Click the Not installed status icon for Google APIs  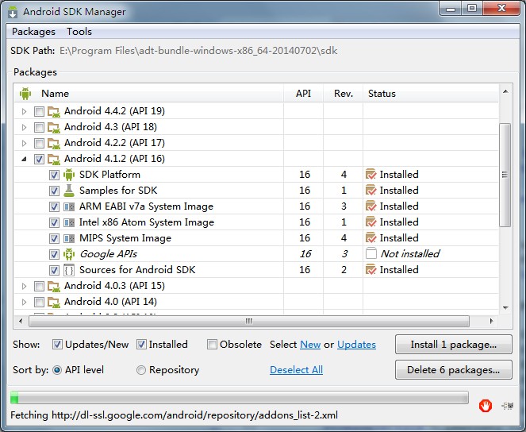(371, 254)
